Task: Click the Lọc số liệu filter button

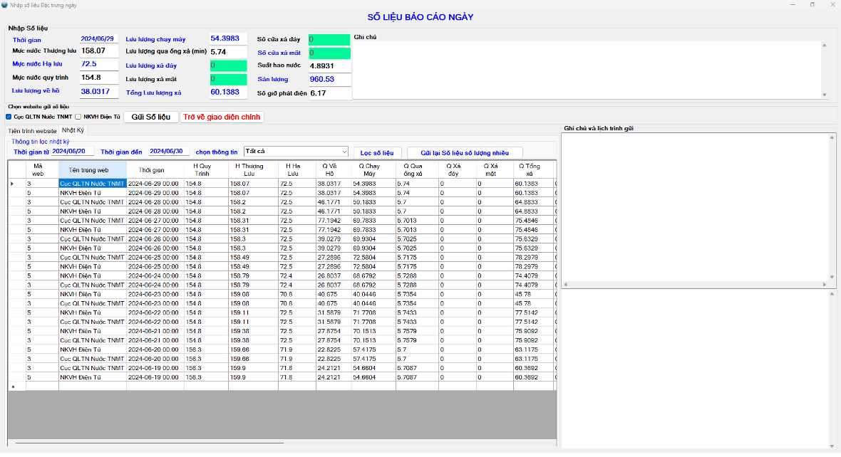Action: click(x=377, y=152)
